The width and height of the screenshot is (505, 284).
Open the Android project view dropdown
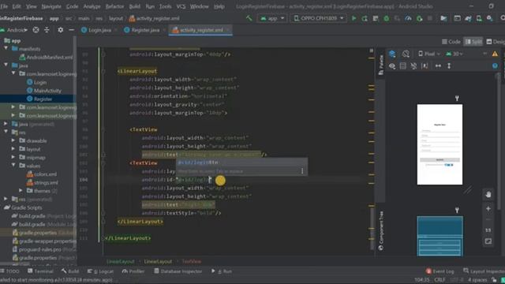pyautogui.click(x=14, y=30)
